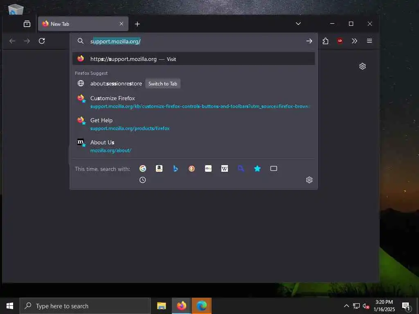The height and width of the screenshot is (314, 419).
Task: Open New Tab personalize gear icon
Action: [x=363, y=66]
